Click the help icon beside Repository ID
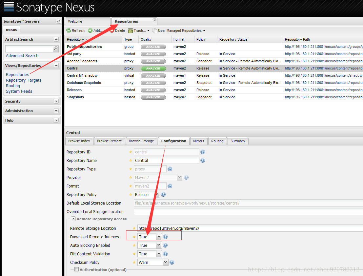The height and width of the screenshot is (276, 363). (203, 152)
